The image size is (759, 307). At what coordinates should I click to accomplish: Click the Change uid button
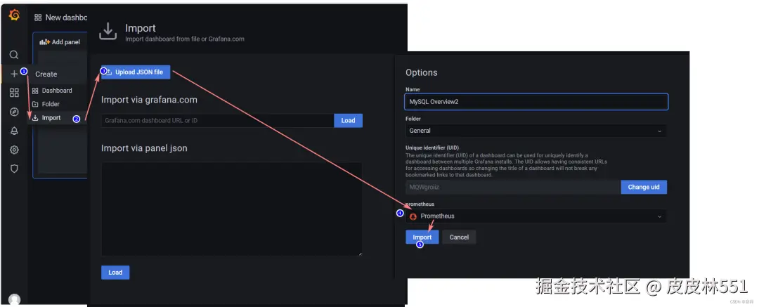pos(644,187)
